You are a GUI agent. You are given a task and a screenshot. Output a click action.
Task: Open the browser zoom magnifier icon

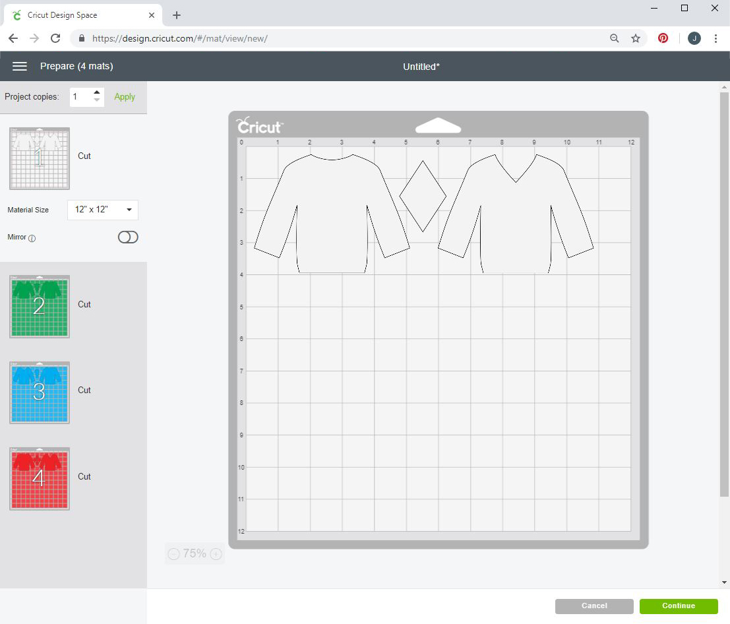click(x=615, y=38)
